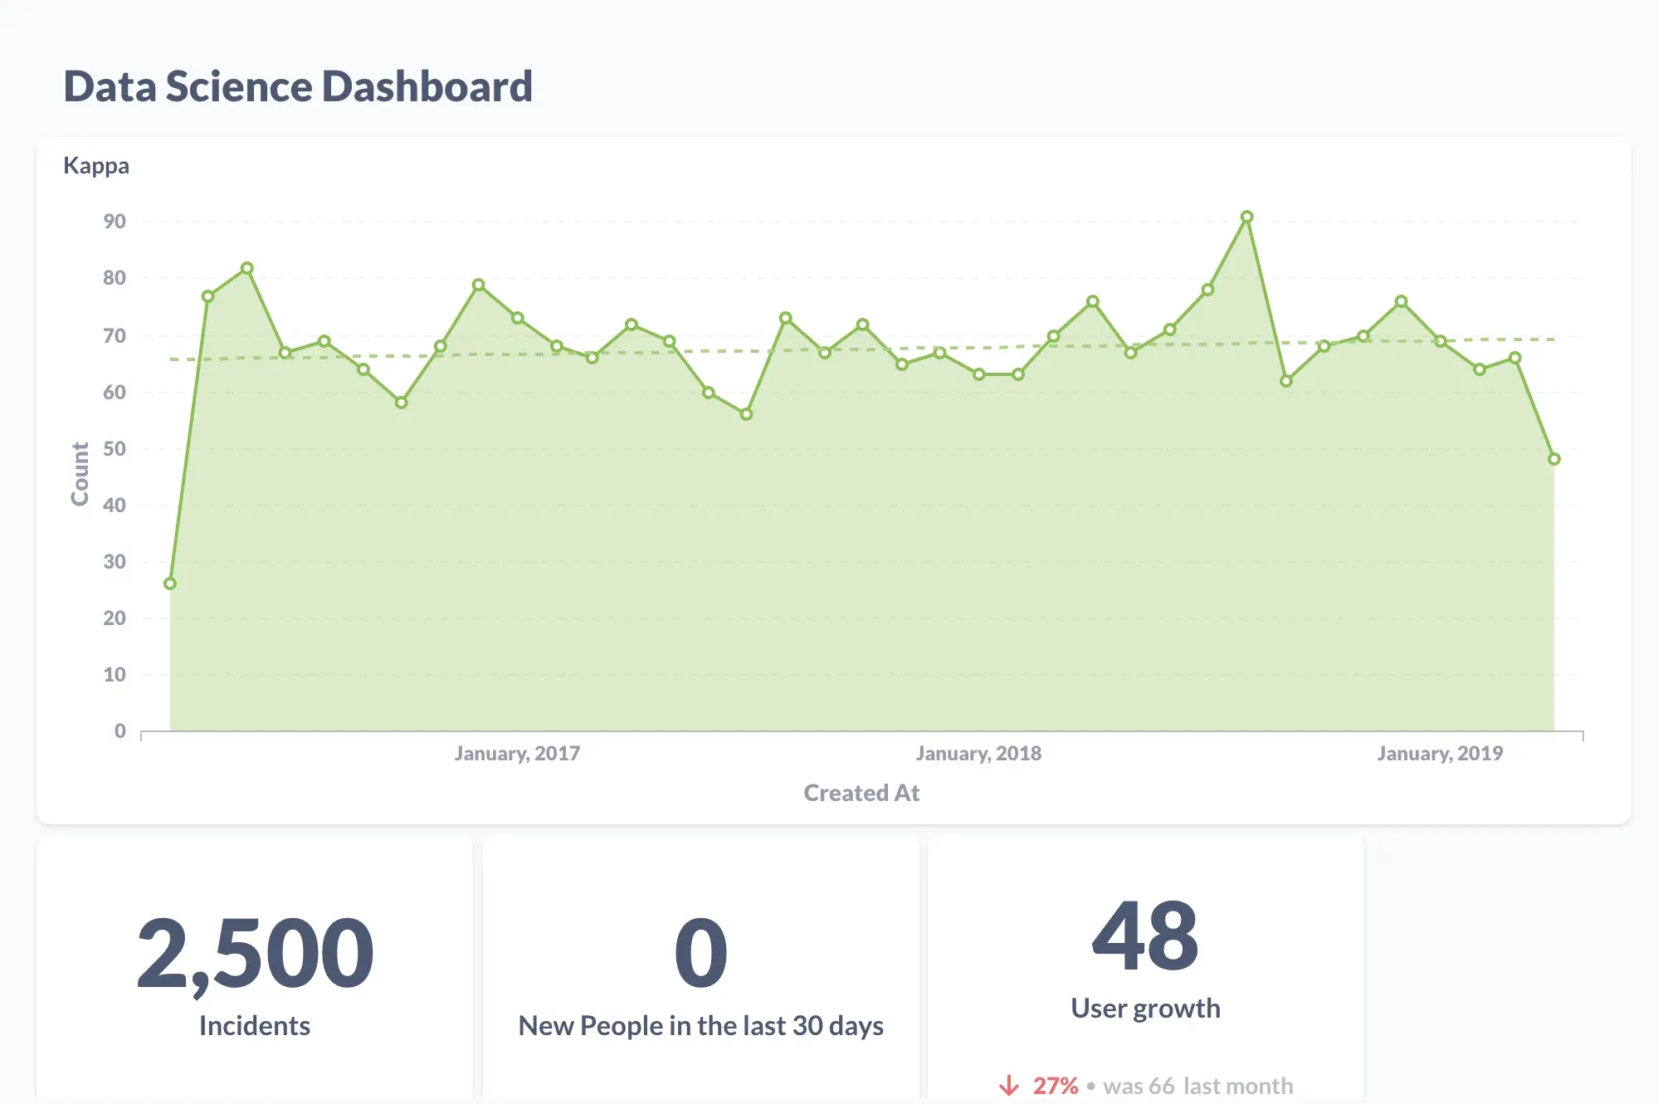The width and height of the screenshot is (1658, 1104).
Task: Click the Count y-axis title
Action: (x=80, y=474)
